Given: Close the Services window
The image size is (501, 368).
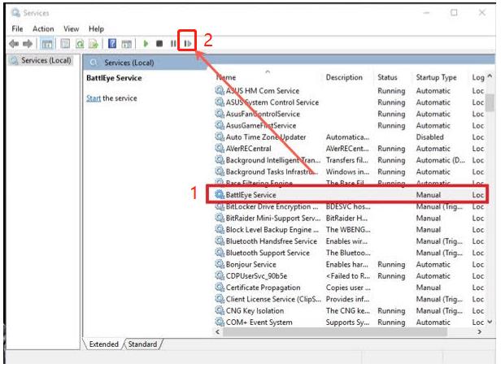Looking at the screenshot, I should coord(482,13).
